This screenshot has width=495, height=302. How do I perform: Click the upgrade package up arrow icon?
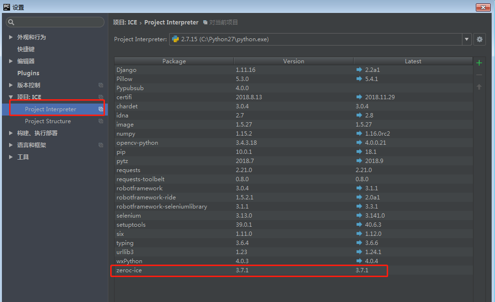click(x=479, y=87)
